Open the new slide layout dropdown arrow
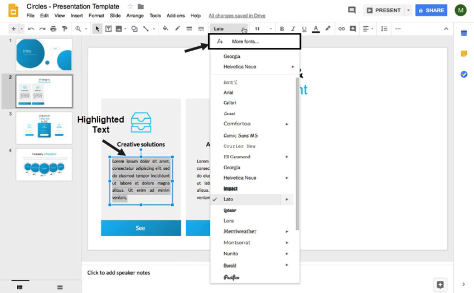Viewport: 474px width, 293px height. click(x=21, y=29)
